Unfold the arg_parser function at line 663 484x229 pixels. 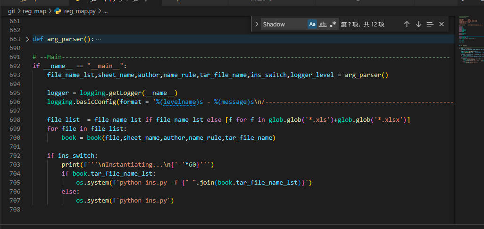(27, 39)
